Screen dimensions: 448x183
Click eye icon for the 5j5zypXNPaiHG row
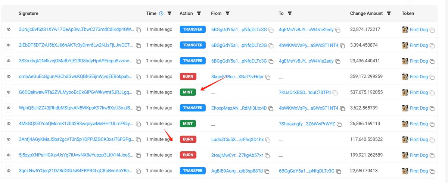click(9, 155)
